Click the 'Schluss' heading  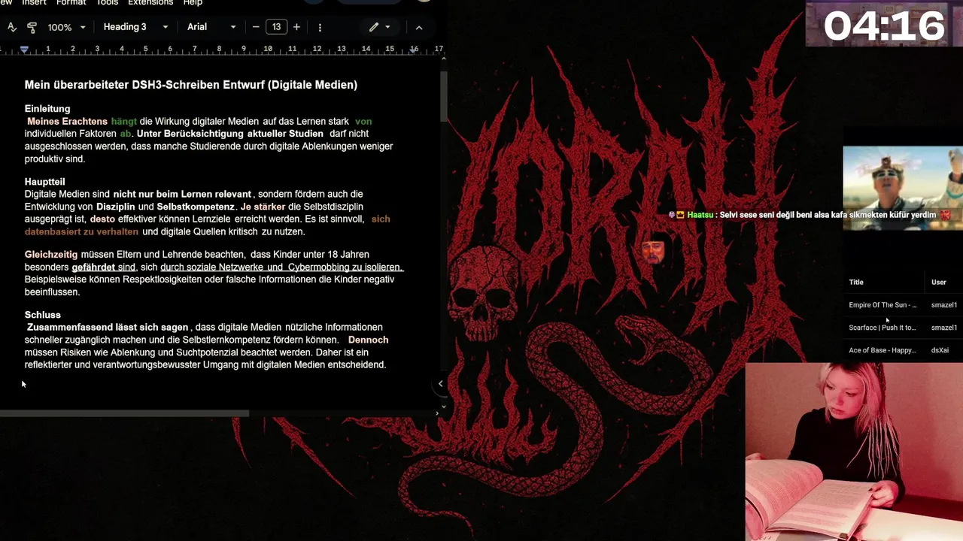click(x=42, y=315)
